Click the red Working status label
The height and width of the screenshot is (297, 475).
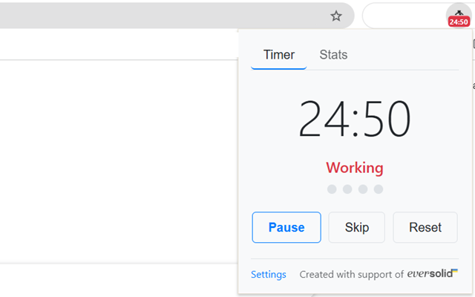(355, 168)
